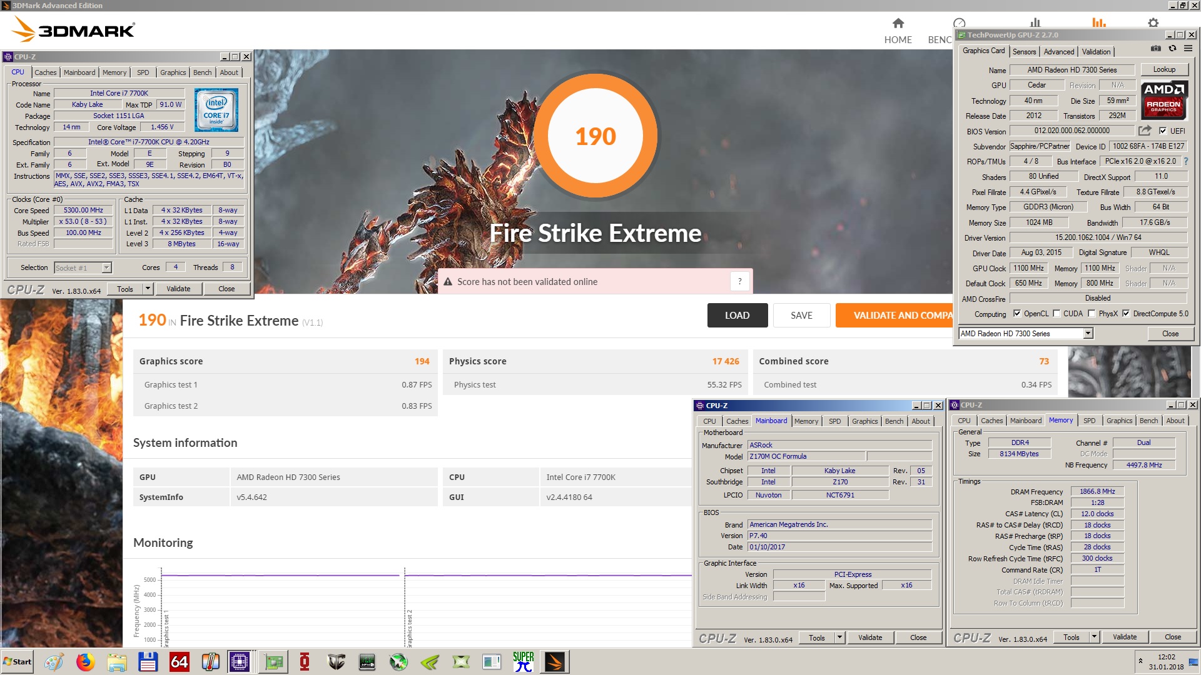The image size is (1201, 675).
Task: Click the question mark on the validation warning
Action: pos(739,281)
